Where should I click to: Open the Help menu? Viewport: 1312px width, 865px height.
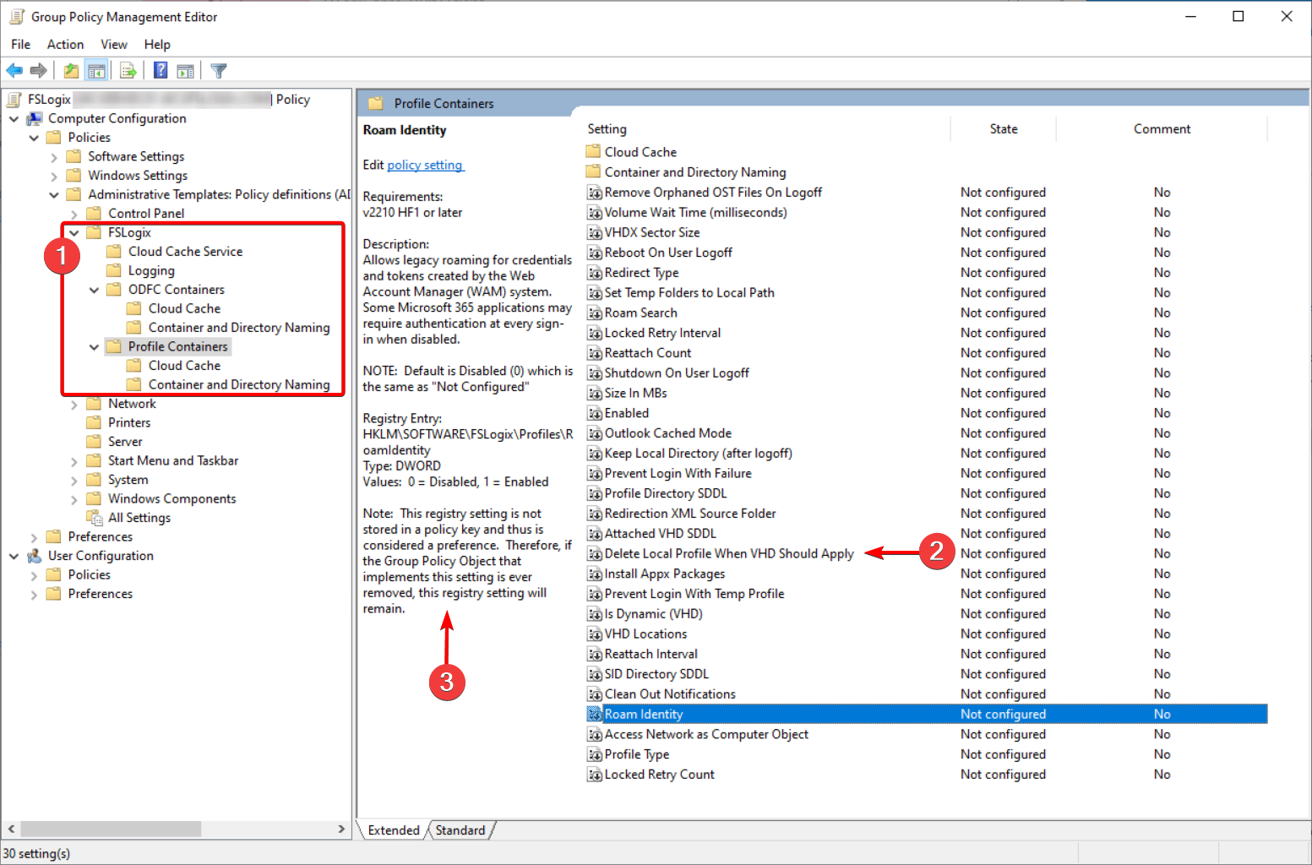(157, 44)
